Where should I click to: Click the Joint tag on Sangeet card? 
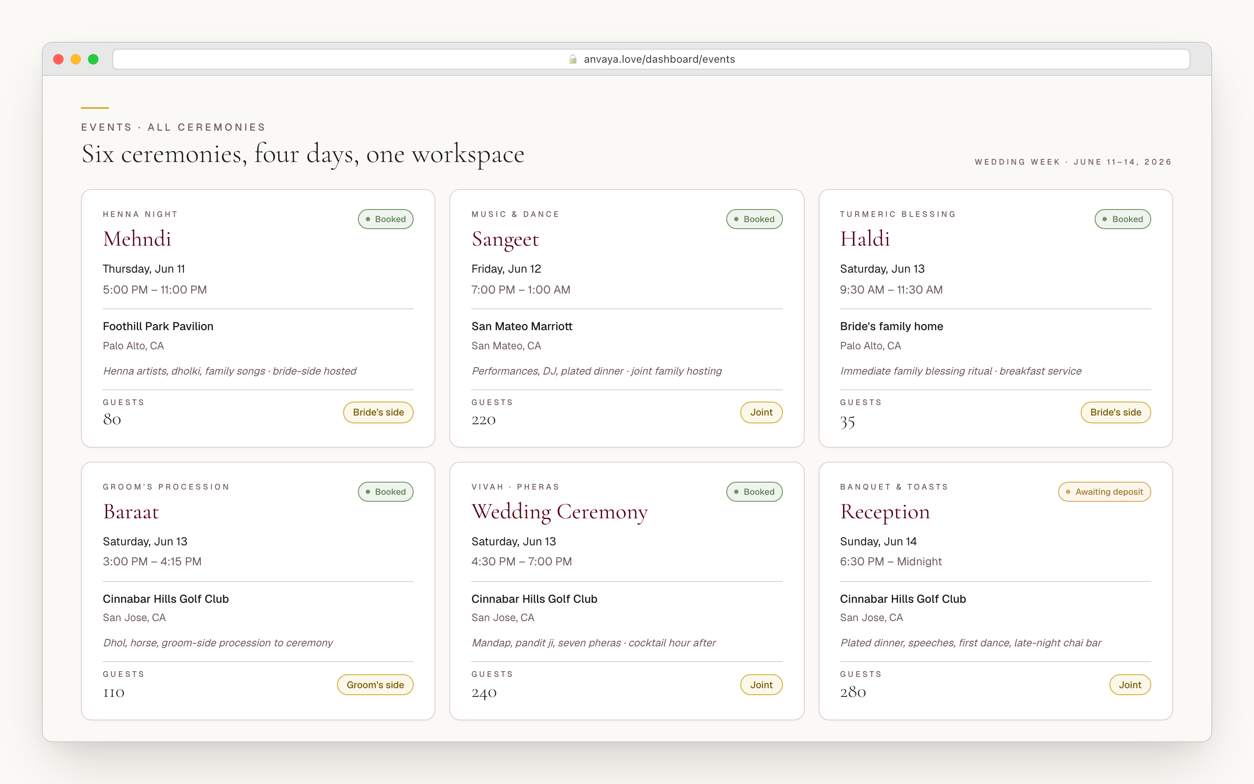tap(761, 412)
